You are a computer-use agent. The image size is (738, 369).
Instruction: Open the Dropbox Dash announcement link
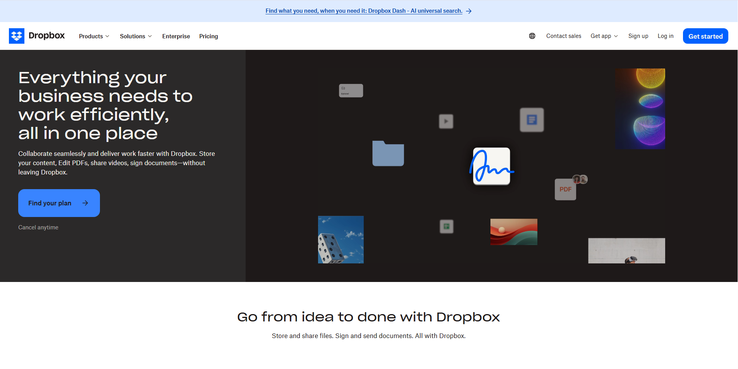363,10
